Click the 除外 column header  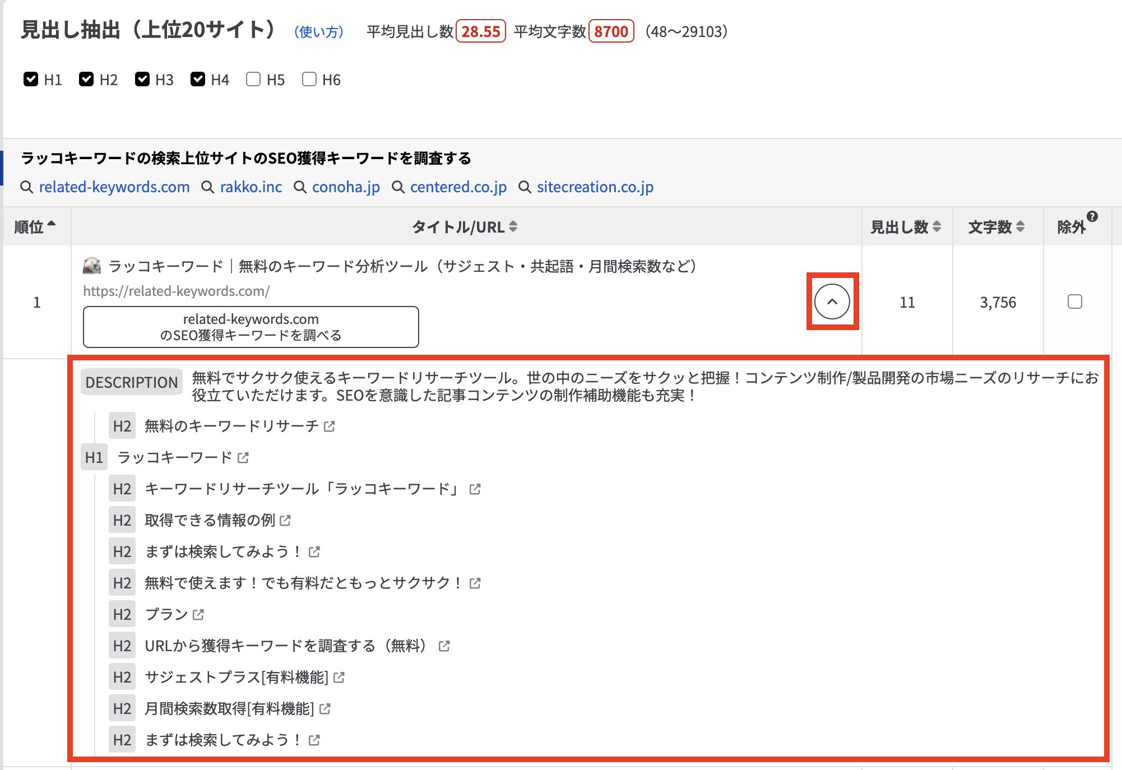[x=1072, y=227]
